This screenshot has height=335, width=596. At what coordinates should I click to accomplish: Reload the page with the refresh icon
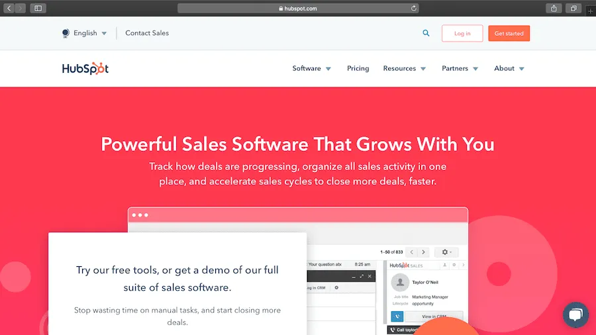tap(413, 8)
